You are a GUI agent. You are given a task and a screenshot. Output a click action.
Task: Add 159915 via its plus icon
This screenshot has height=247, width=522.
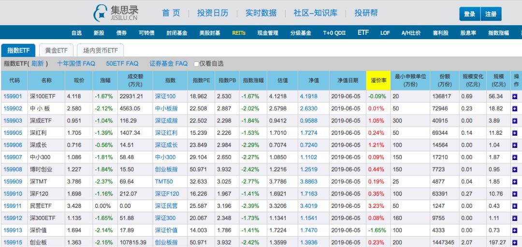click(515, 243)
